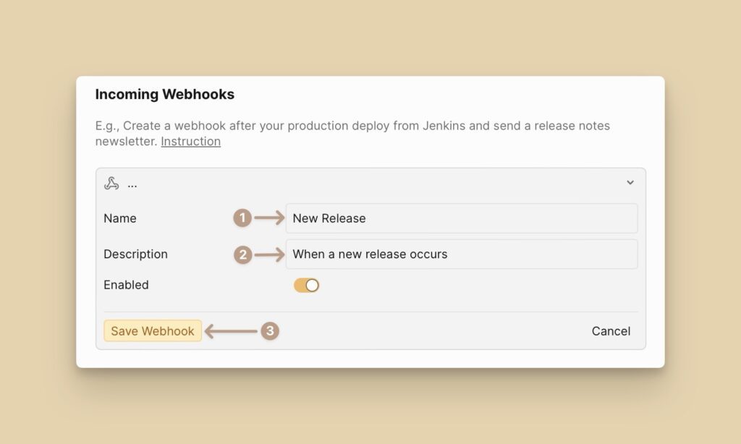Click the arrow pointing to the Description field
Image resolution: width=741 pixels, height=444 pixels.
[268, 254]
